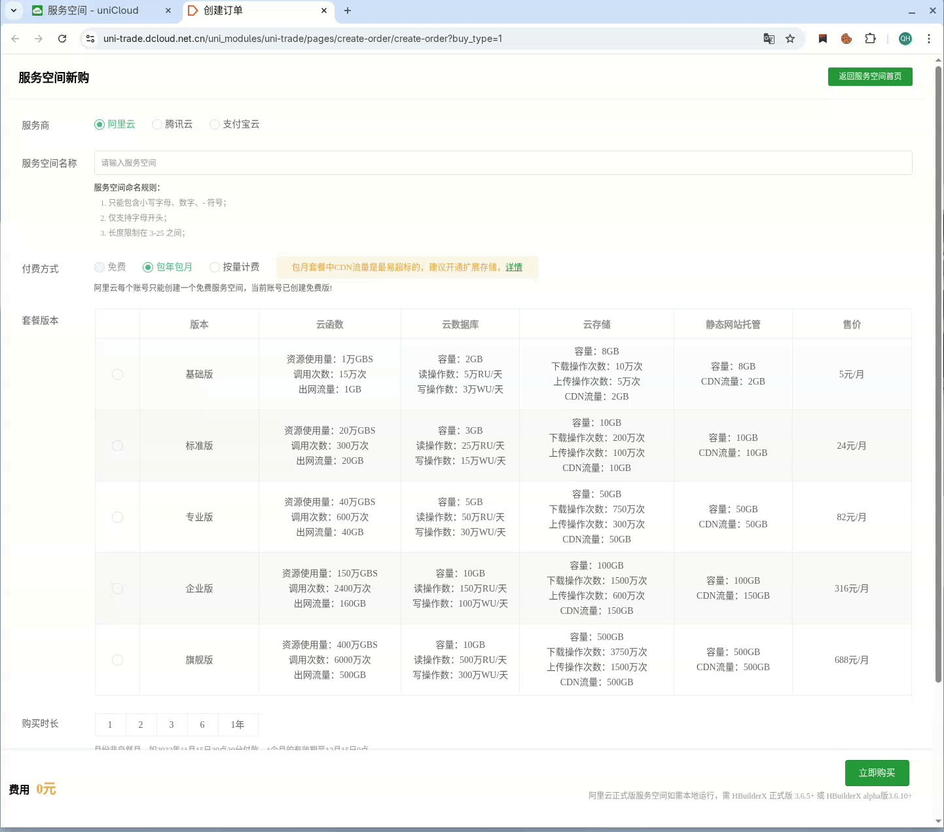Go back to previous page
This screenshot has width=944, height=832.
(x=15, y=39)
